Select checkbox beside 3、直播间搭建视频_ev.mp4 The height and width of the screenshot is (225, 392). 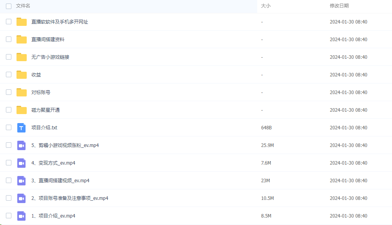point(9,181)
